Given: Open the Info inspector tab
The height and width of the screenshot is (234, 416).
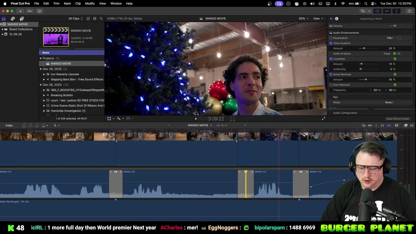Looking at the screenshot, I should [337, 19].
